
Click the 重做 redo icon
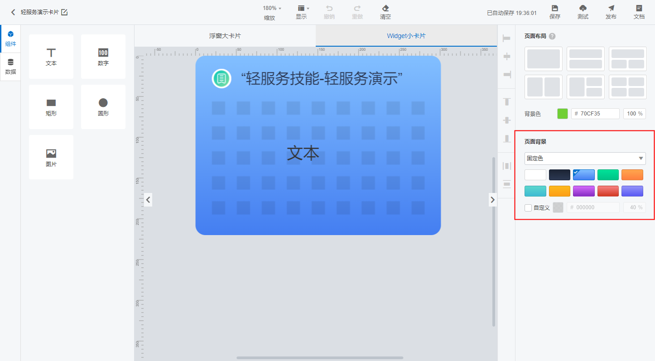click(x=357, y=8)
